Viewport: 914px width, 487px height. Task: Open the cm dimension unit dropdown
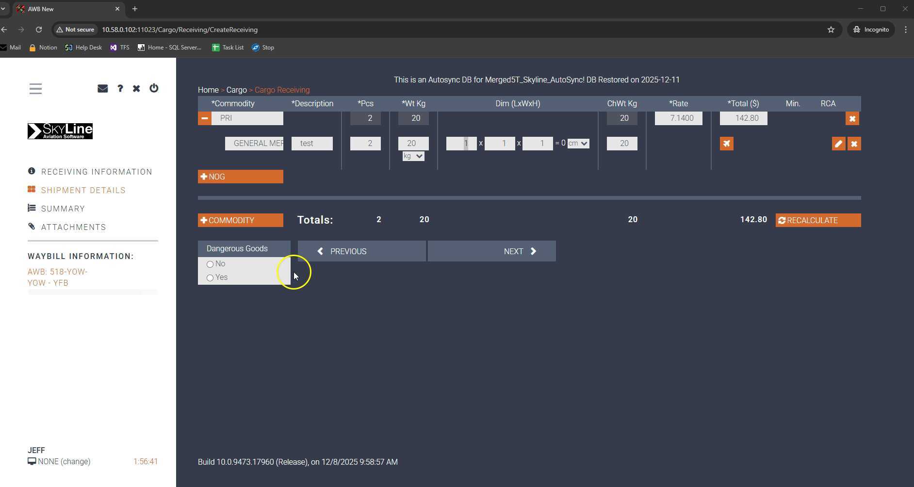(x=578, y=144)
